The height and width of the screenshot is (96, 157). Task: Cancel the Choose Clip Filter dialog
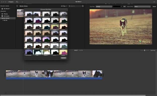[63, 58]
